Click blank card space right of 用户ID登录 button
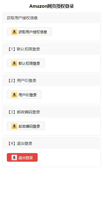The image size is (103, 224). (71, 95)
